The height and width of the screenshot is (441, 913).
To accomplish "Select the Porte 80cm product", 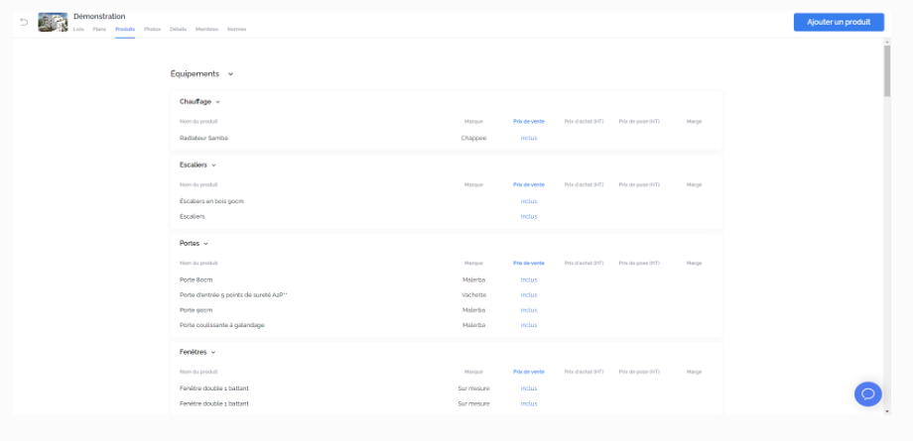I will coord(196,279).
